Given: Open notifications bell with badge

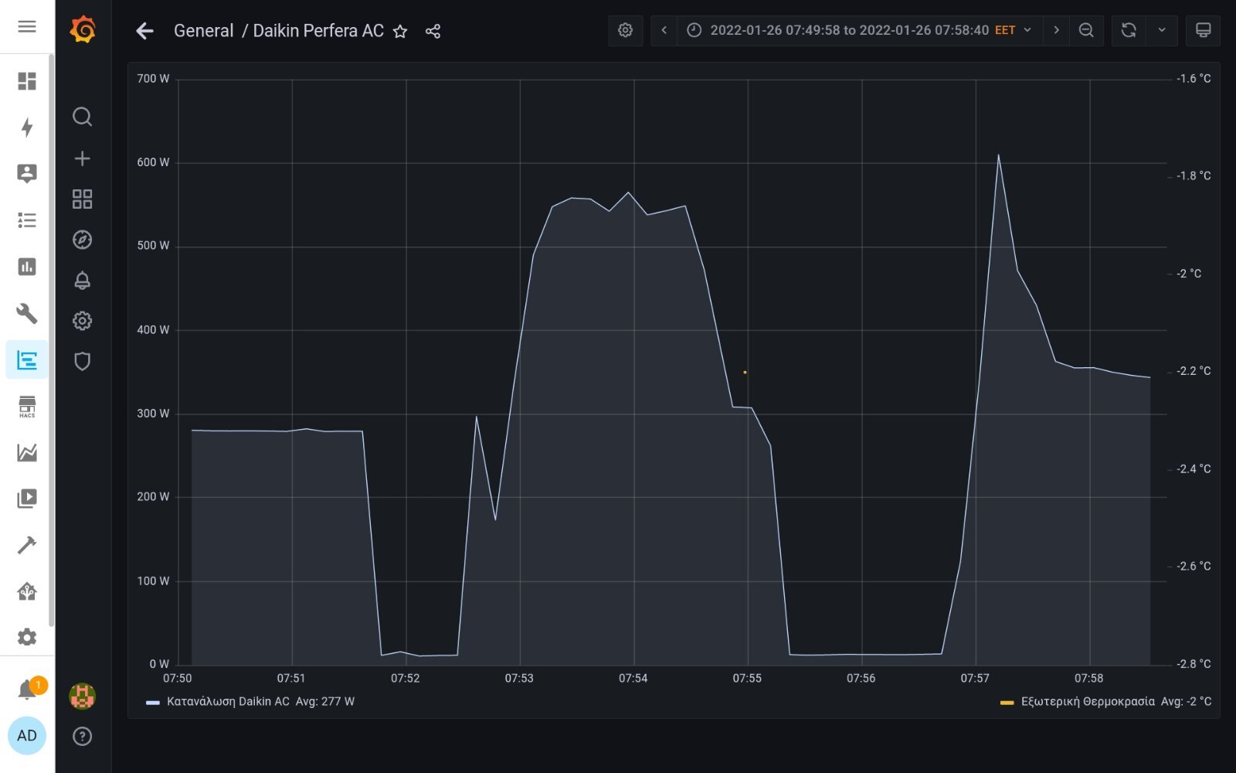Looking at the screenshot, I should (x=29, y=688).
